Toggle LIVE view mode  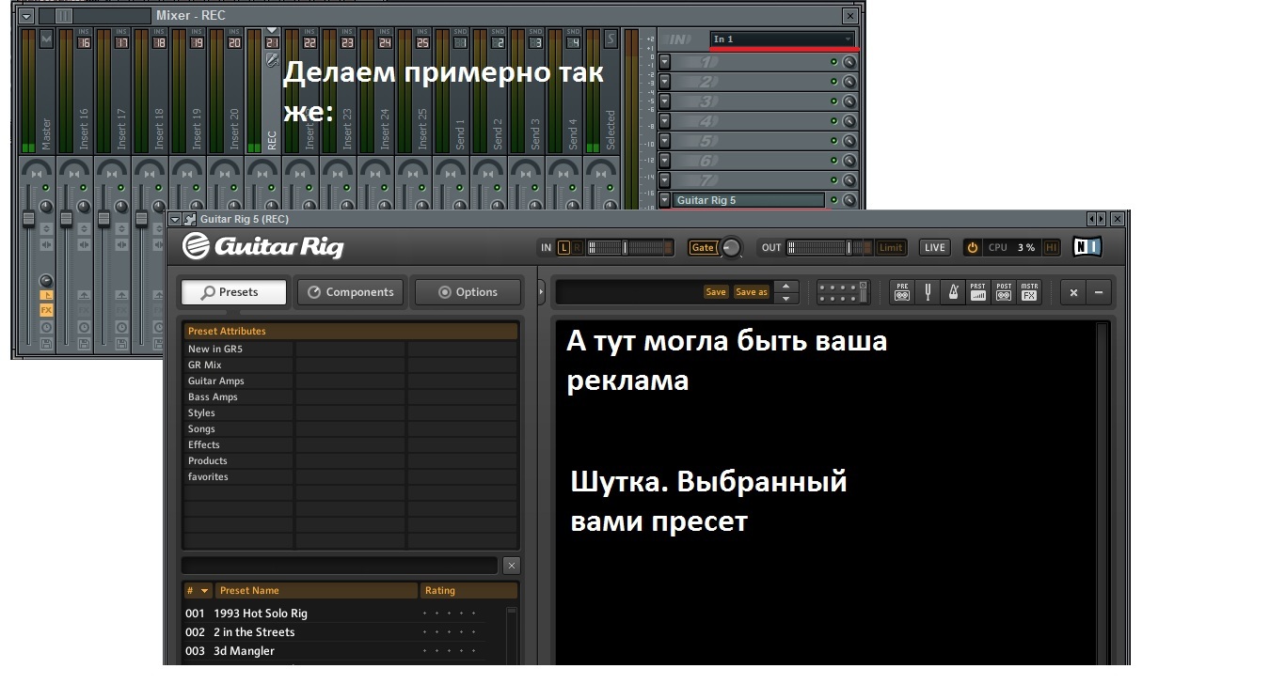tap(934, 247)
